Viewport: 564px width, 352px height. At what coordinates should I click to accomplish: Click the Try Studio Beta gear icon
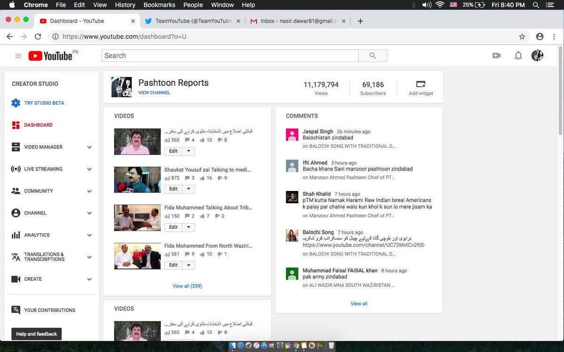pos(16,103)
